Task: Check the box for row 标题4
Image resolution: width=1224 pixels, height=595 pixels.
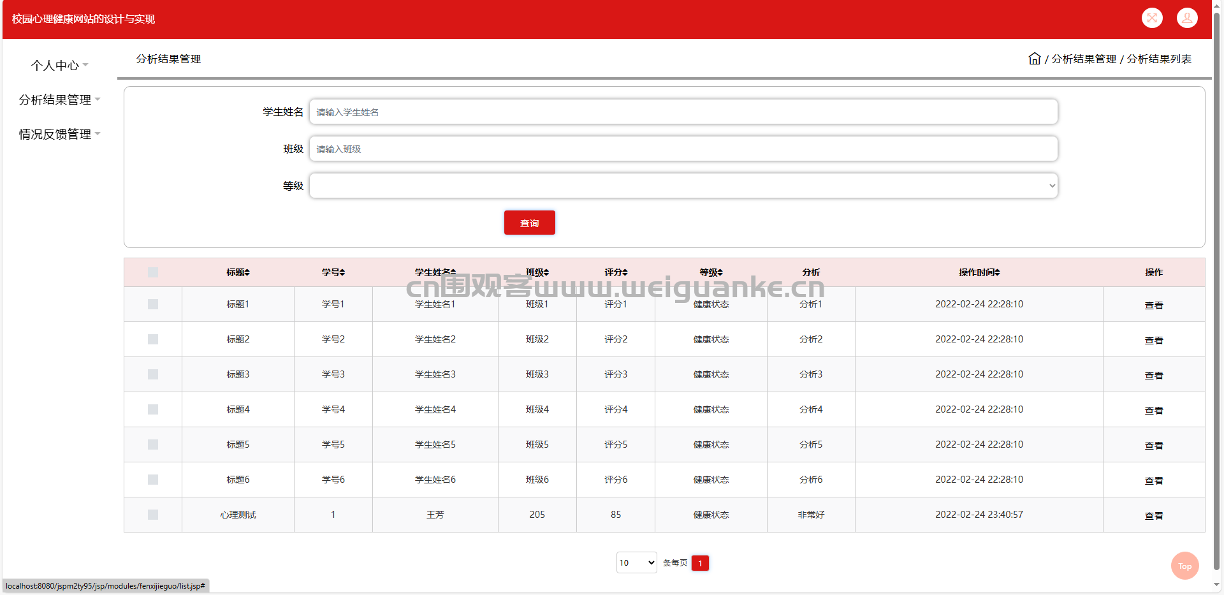Action: pyautogui.click(x=153, y=409)
